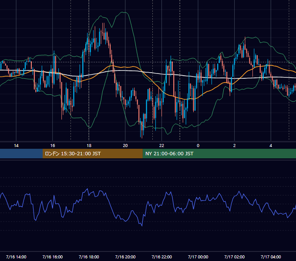
Task: Click the 7/16 20:00 label on the lower axis
Action: [125, 257]
